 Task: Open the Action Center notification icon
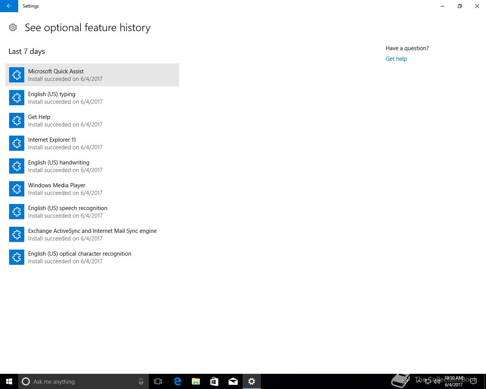(473, 381)
